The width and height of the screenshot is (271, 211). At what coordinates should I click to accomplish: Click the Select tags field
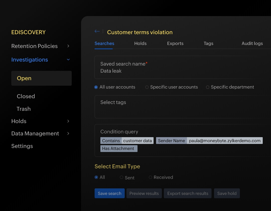[113, 102]
